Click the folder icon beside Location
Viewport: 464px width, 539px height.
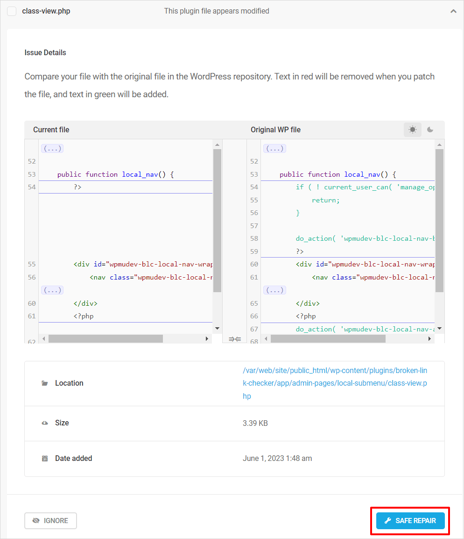(x=45, y=383)
